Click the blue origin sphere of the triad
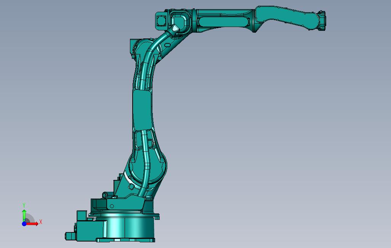Screen dimensions: 391x248 (x=24, y=224)
